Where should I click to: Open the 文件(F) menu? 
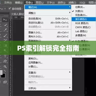pos(8,3)
